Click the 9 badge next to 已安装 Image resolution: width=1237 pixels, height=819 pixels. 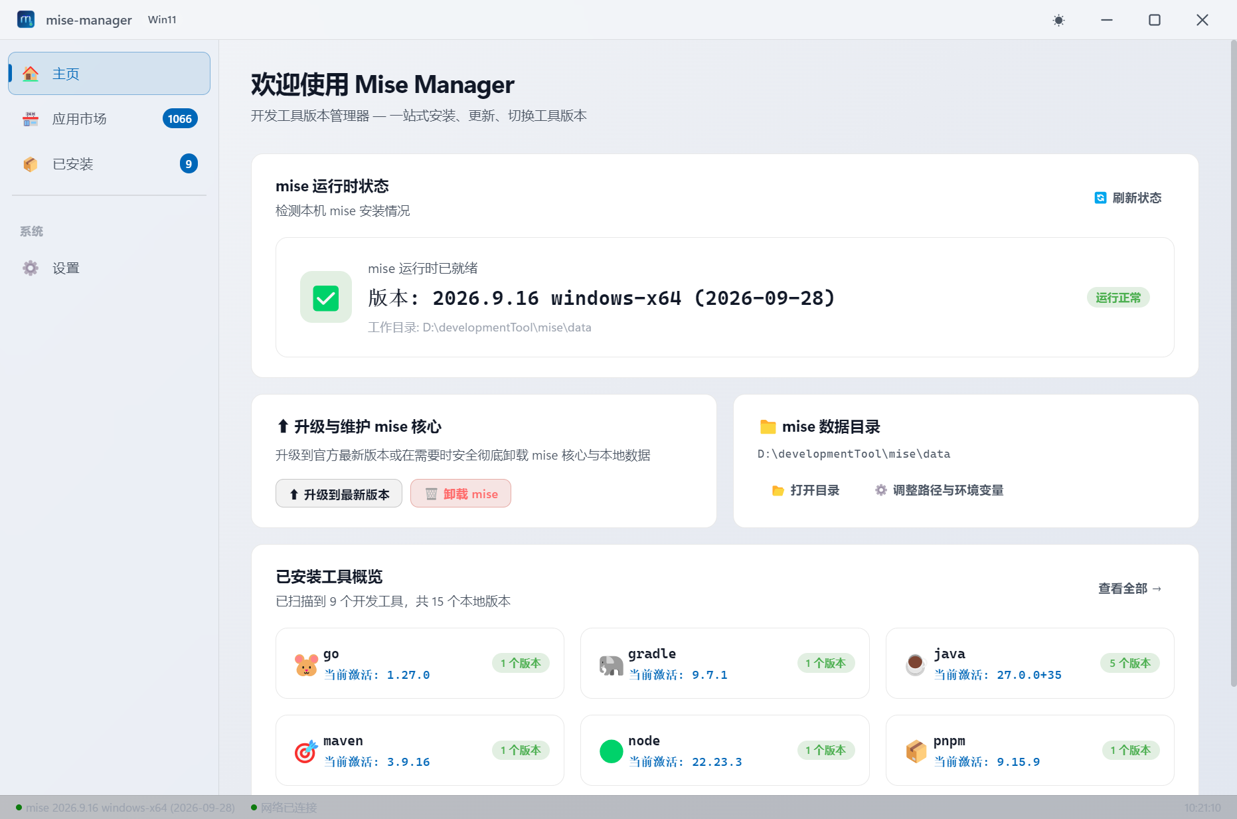pos(189,164)
